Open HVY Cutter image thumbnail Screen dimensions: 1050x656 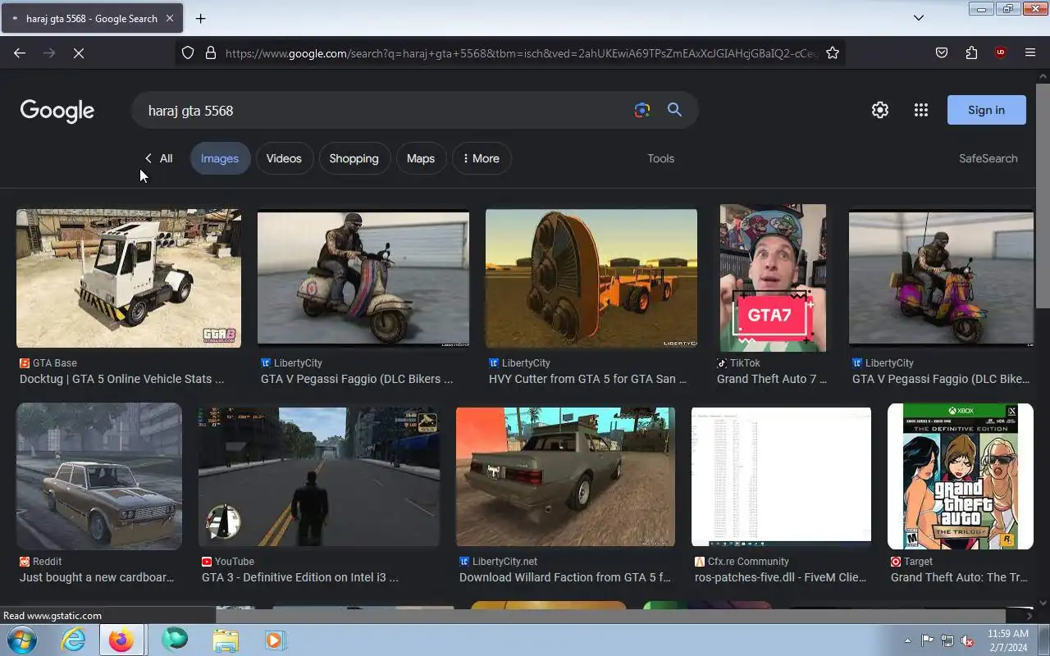click(591, 278)
